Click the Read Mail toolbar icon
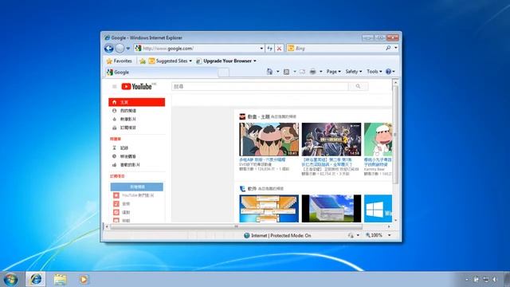 click(303, 72)
